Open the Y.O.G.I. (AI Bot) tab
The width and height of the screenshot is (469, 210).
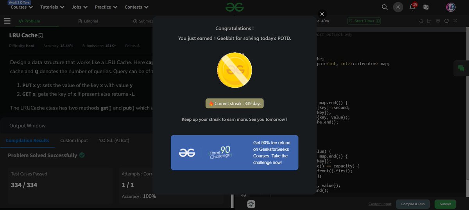[x=114, y=140]
